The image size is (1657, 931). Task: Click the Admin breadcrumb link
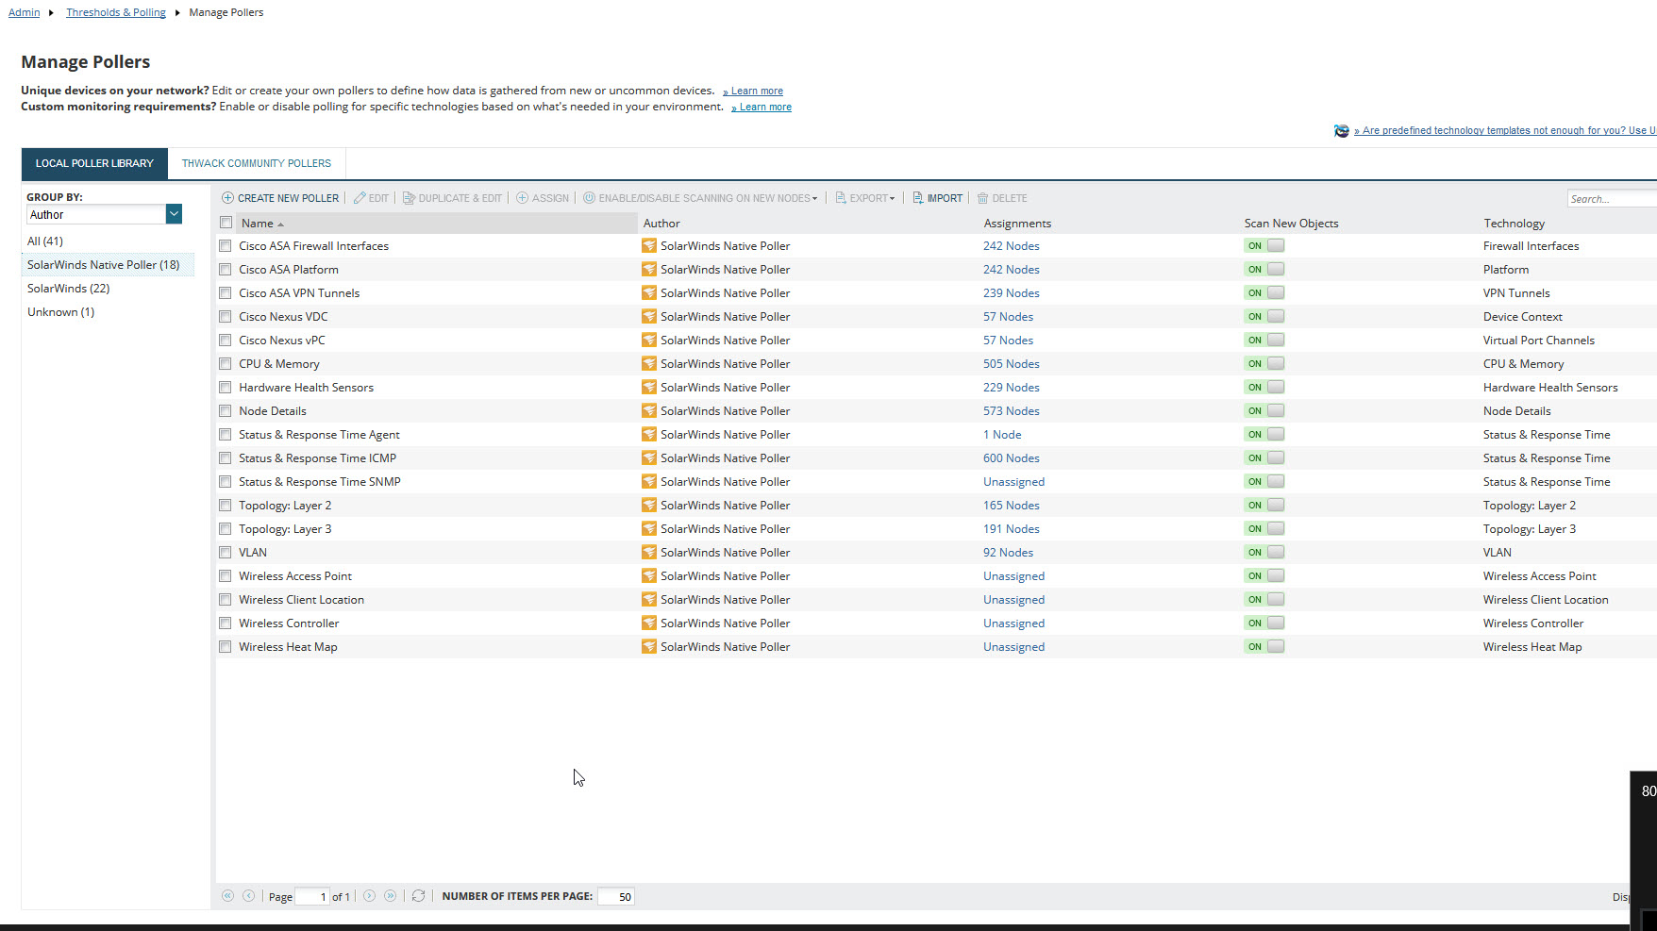click(25, 12)
